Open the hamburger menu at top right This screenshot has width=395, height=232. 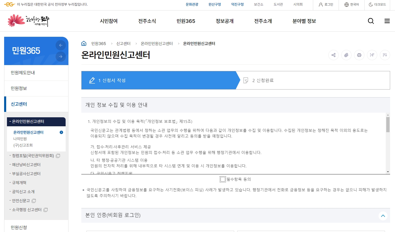click(x=387, y=21)
